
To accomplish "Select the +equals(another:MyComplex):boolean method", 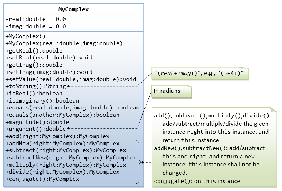I will [62, 115].
